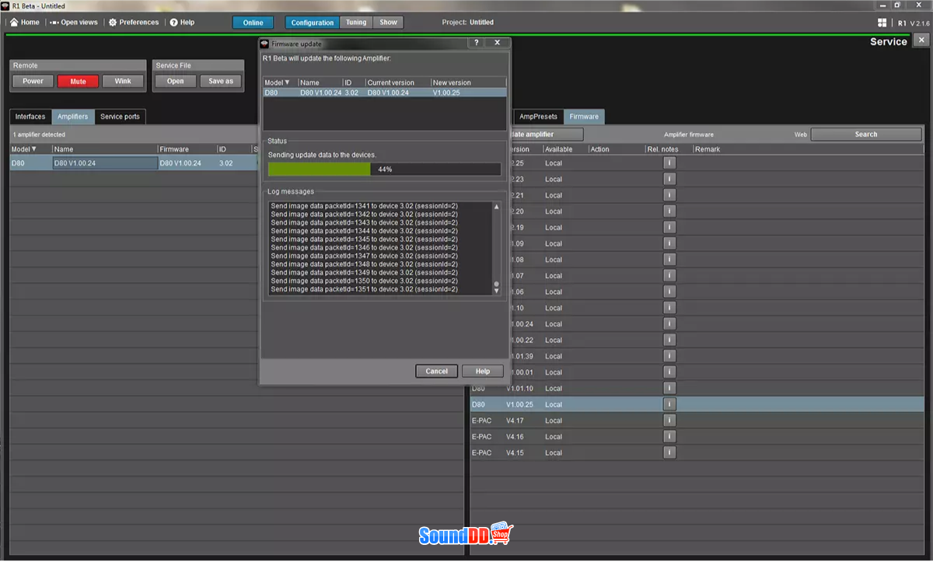Switch to Configuration mode

pos(313,23)
